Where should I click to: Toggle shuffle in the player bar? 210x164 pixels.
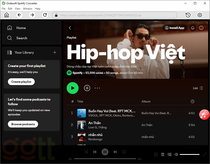[86, 152]
